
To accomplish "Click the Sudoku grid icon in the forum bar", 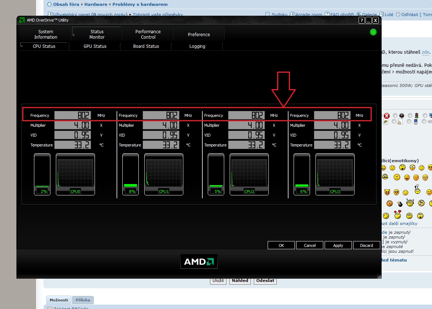I will [x=268, y=14].
